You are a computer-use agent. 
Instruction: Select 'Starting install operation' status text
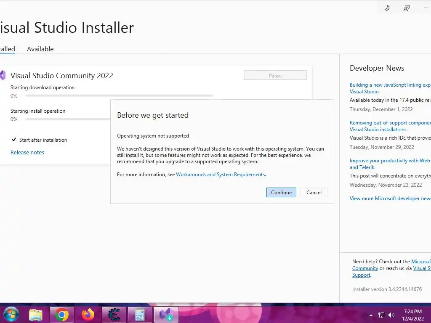[x=38, y=111]
